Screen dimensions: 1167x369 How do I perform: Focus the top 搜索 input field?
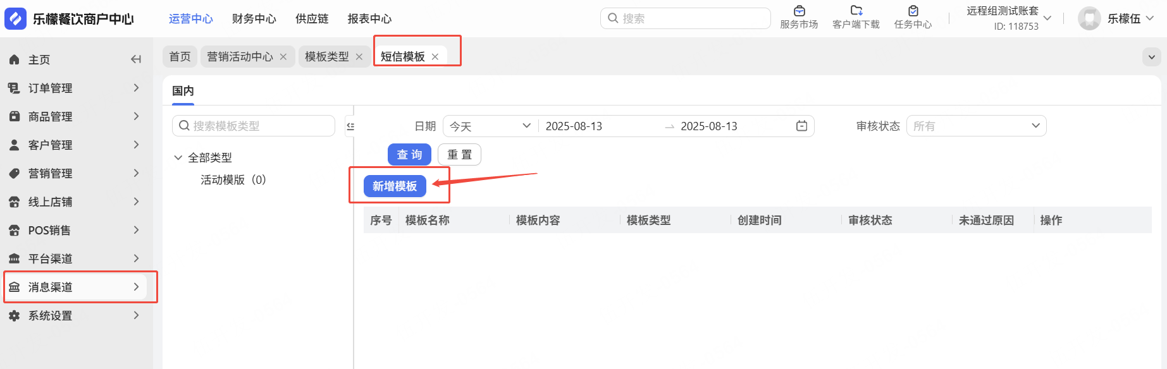point(686,18)
